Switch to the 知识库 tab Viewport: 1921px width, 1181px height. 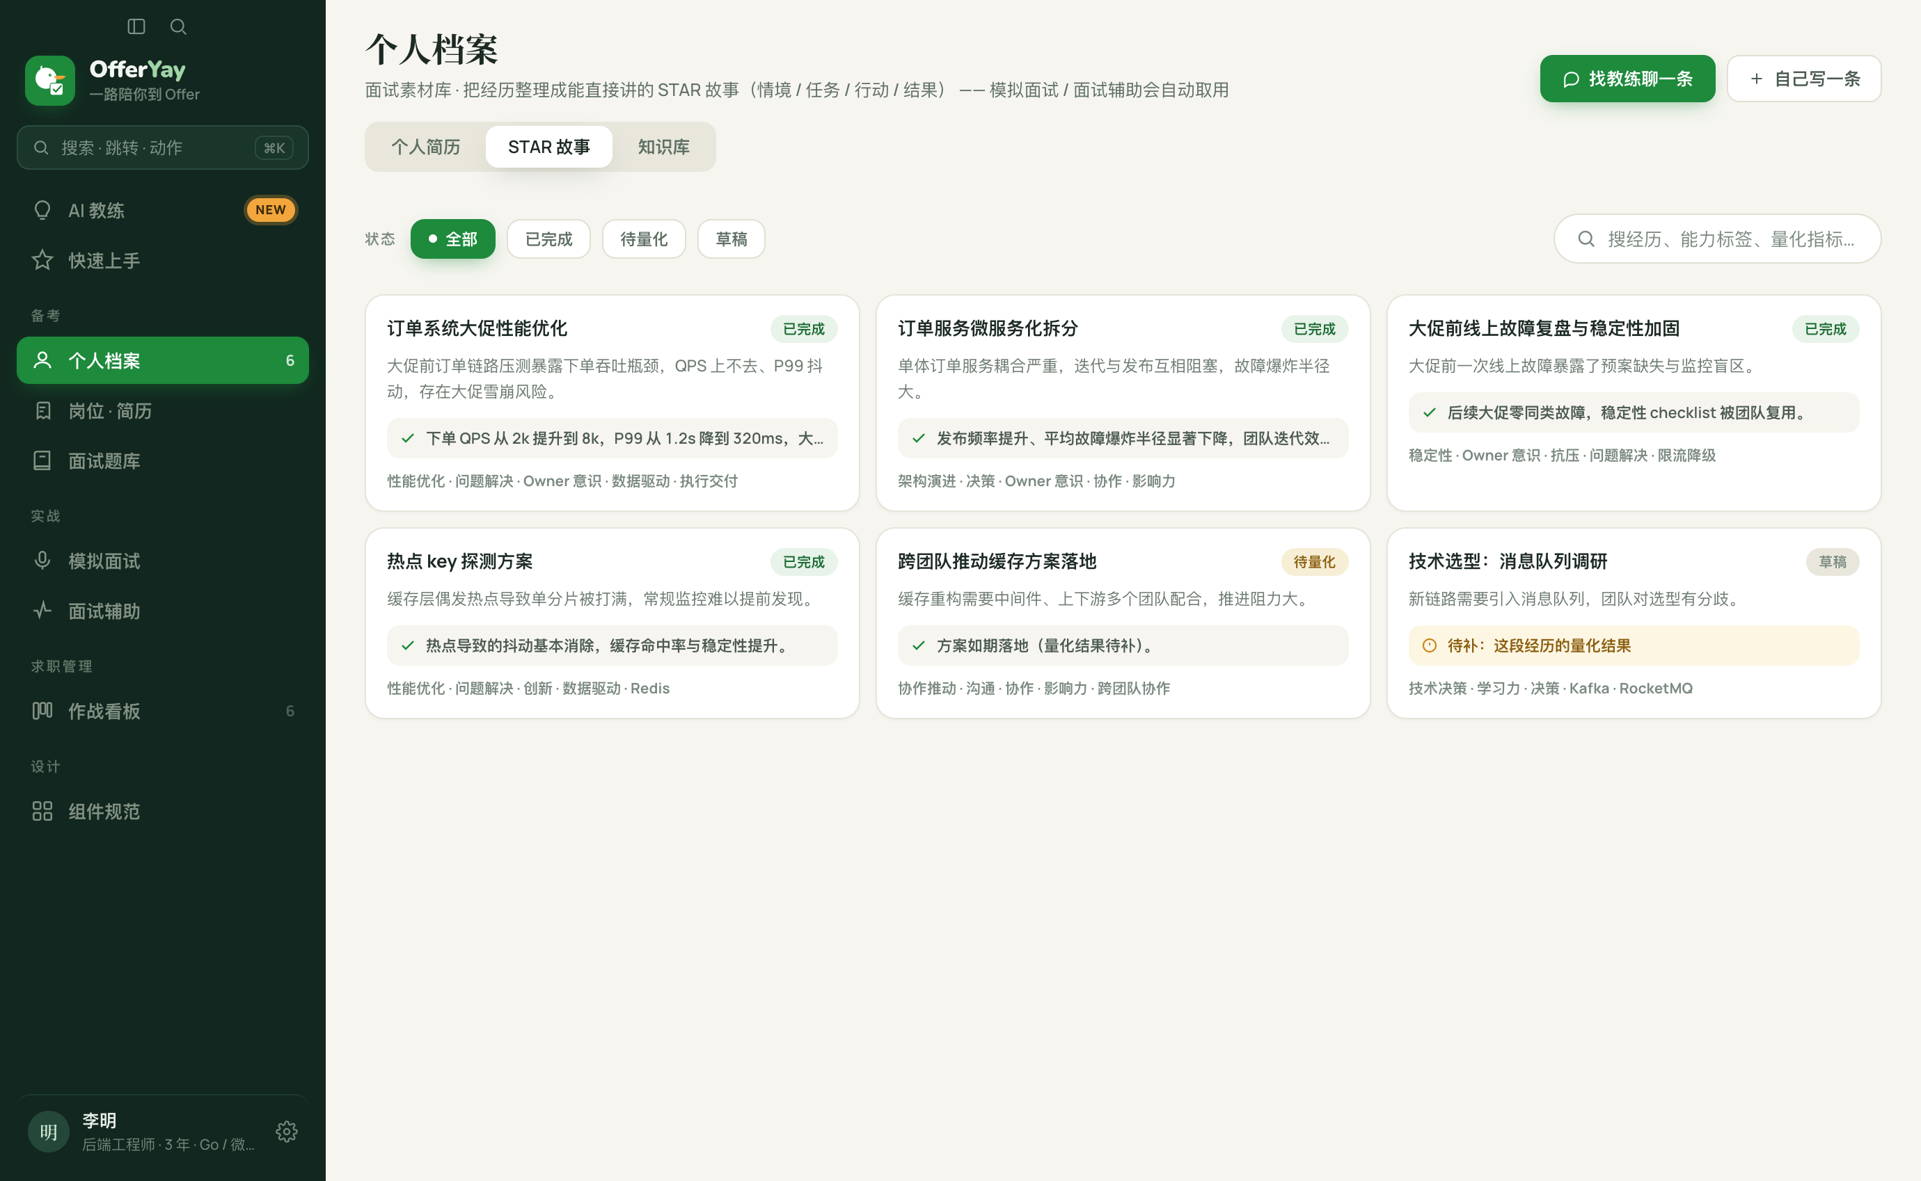click(x=663, y=147)
